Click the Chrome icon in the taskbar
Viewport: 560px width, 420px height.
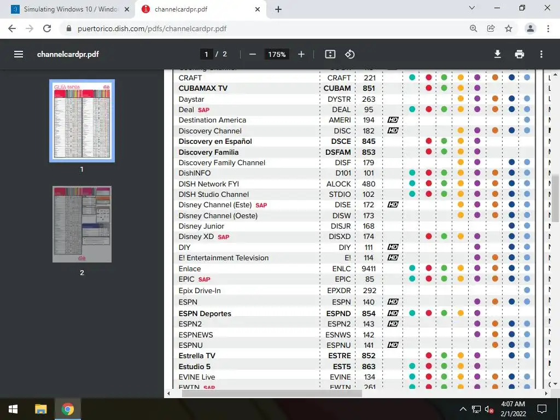pos(67,409)
